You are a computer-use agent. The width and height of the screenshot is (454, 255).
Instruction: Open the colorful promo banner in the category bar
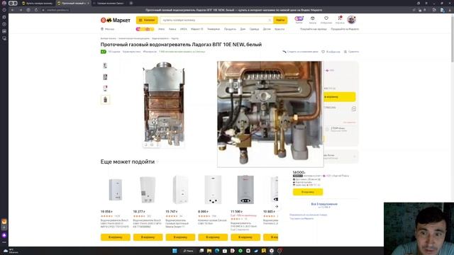(x=145, y=29)
